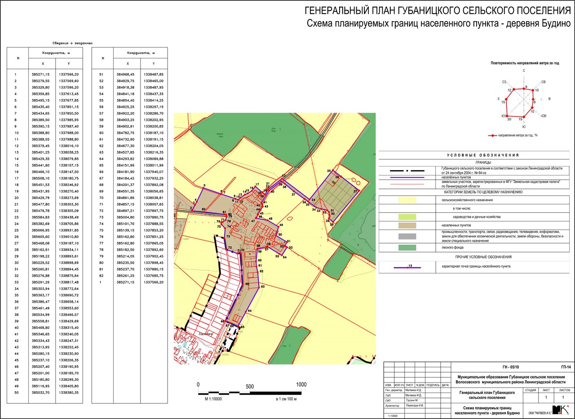Click the thick black dashed boundary line sample

(407, 171)
